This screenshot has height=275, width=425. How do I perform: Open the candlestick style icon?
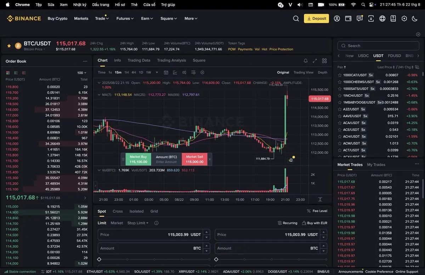(184, 72)
